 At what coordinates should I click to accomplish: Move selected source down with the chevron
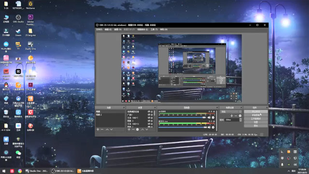147,130
